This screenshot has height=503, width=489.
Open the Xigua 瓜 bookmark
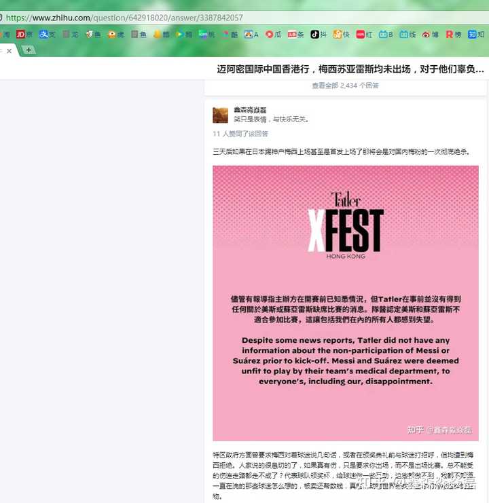tap(274, 35)
